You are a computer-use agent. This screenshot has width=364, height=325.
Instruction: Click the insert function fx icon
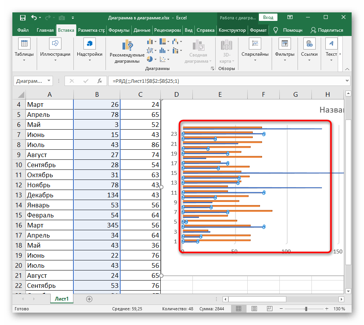[x=99, y=81]
